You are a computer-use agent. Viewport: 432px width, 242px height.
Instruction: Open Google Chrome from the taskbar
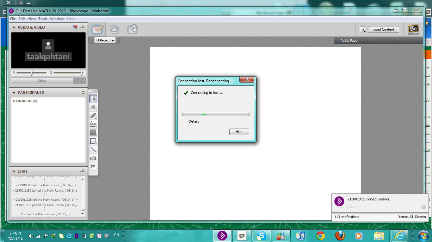(320, 235)
